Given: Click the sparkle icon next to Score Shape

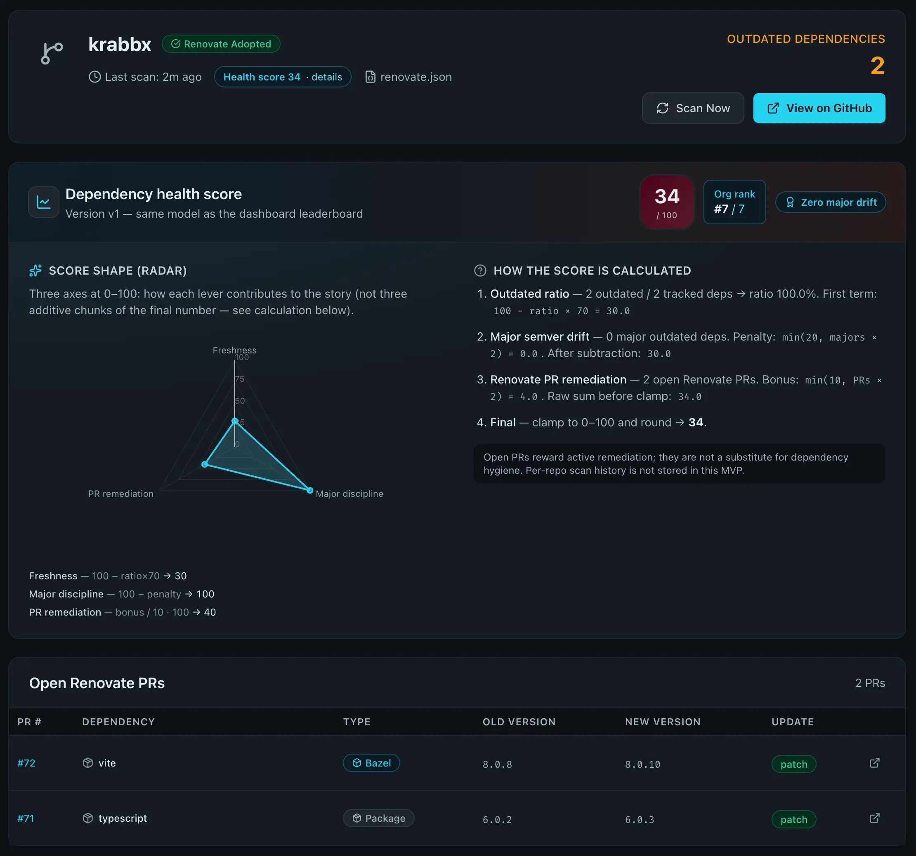Looking at the screenshot, I should (35, 270).
